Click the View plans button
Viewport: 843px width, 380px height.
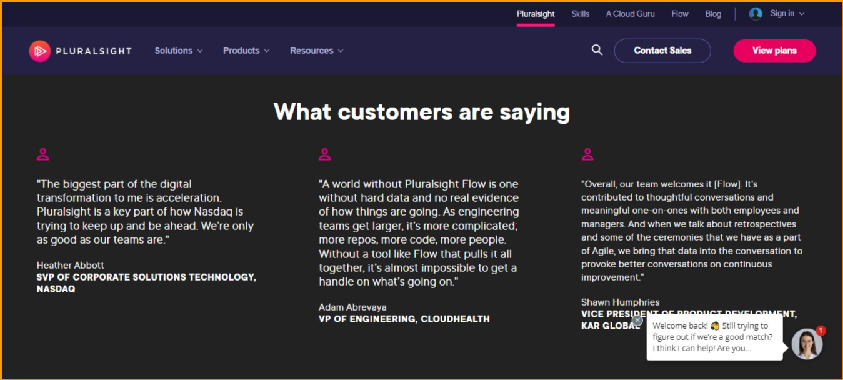(774, 51)
